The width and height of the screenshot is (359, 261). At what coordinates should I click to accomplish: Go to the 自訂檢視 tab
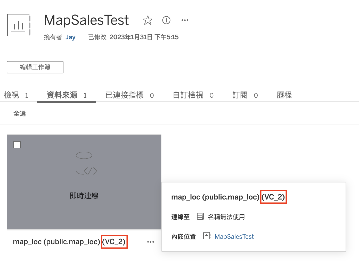[193, 95]
